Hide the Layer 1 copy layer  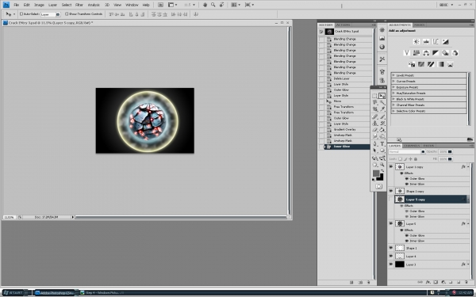point(391,166)
